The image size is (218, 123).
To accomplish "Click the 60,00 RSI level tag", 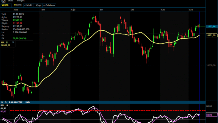I will point(209,115).
